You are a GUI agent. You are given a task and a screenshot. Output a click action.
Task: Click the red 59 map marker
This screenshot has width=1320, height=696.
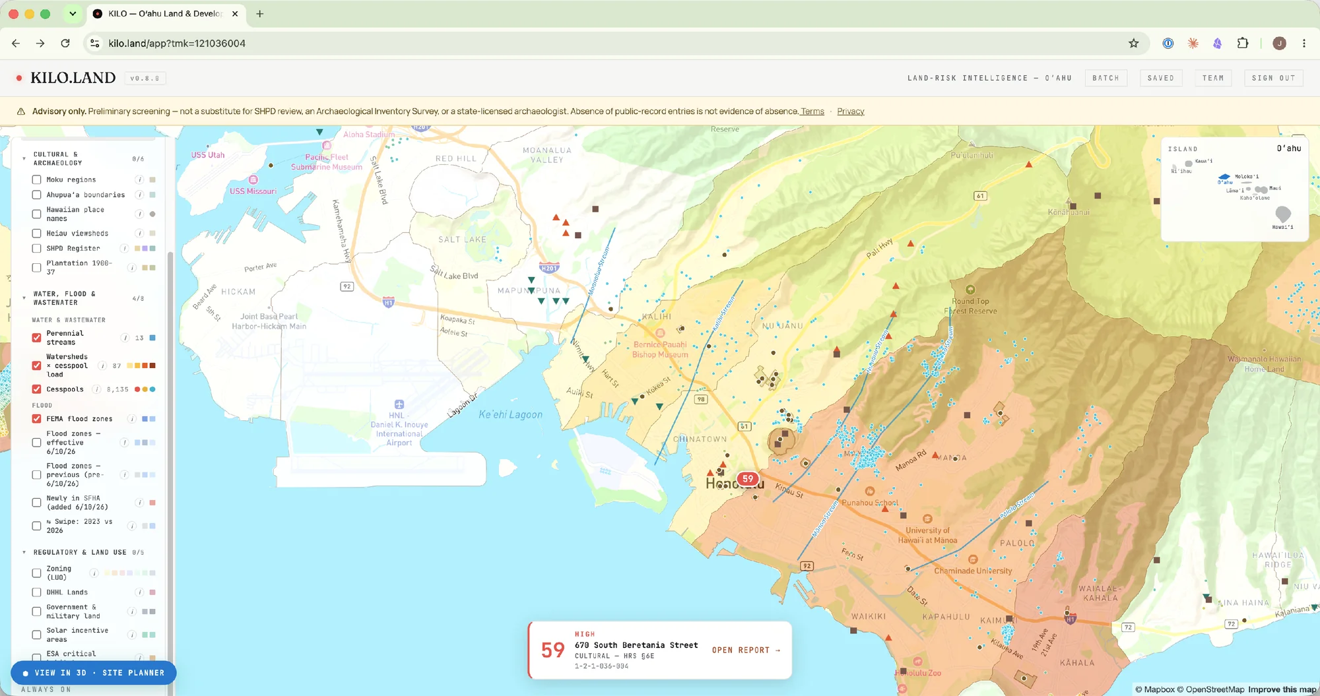pos(748,479)
